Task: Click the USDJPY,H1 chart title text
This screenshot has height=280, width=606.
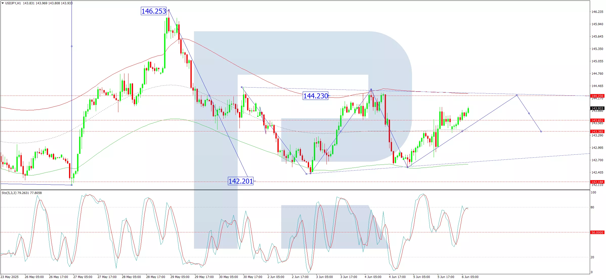Action: point(13,3)
